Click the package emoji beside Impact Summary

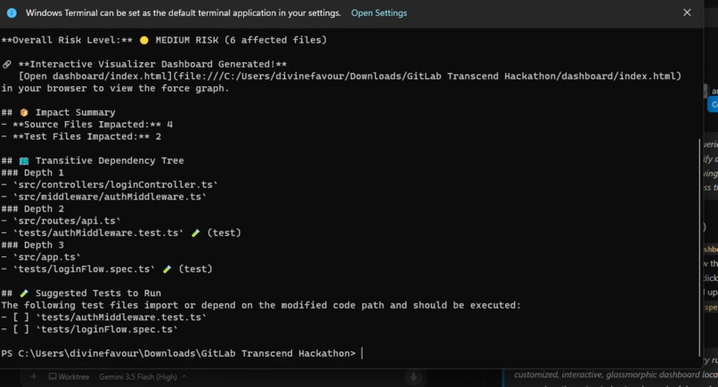(24, 112)
